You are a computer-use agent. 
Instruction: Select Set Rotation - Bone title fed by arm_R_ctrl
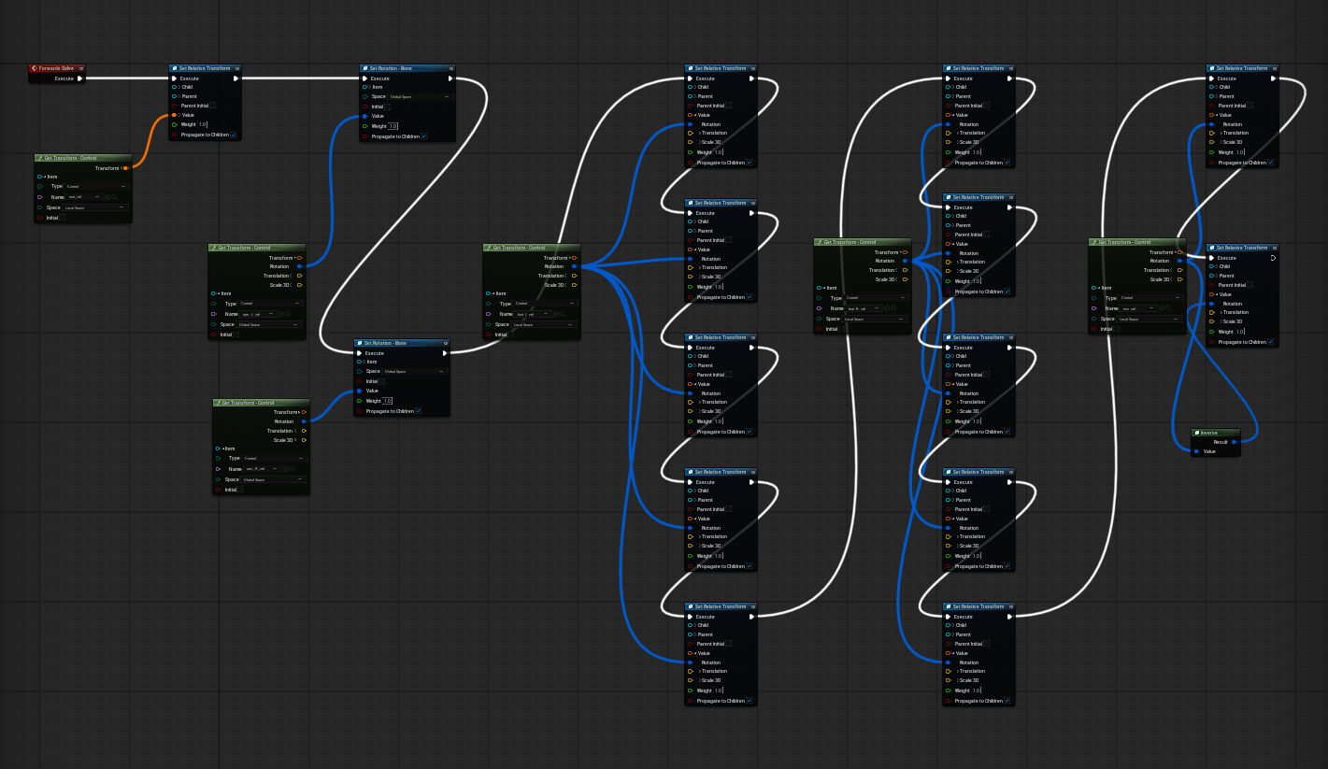(x=386, y=343)
